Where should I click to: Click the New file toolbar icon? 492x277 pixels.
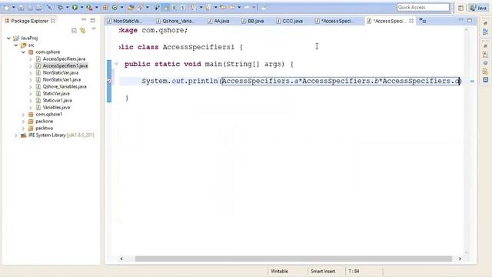7,7
